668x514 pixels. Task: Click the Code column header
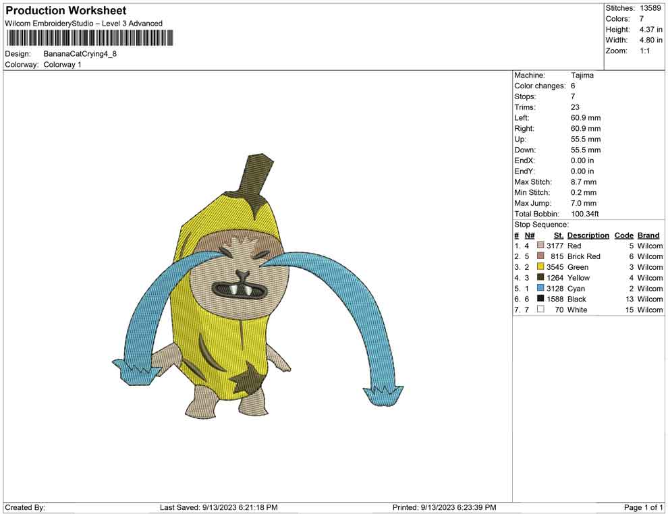tap(624, 235)
